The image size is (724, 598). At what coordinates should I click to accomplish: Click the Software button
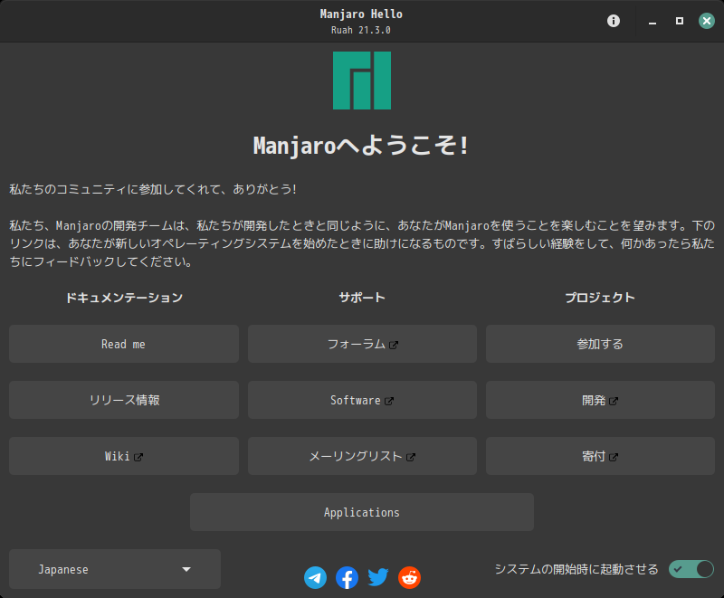click(363, 400)
